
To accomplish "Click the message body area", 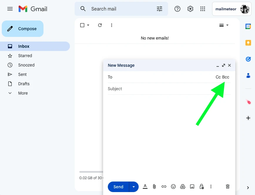I will point(169,137).
